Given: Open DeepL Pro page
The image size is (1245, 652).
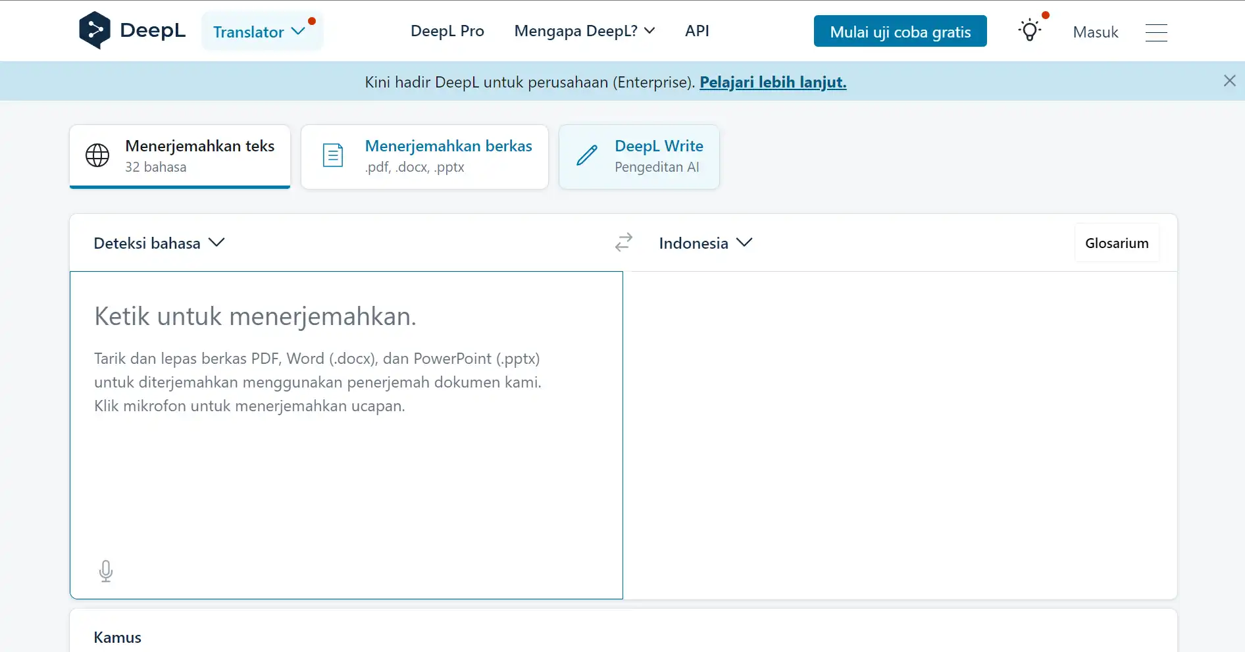Looking at the screenshot, I should 447,31.
